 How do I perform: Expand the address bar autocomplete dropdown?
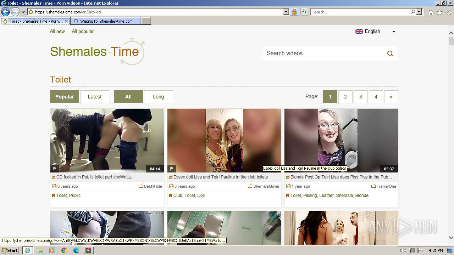click(286, 12)
